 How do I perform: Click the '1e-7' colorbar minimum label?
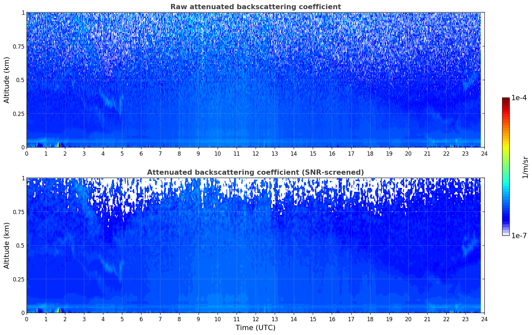[519, 235]
